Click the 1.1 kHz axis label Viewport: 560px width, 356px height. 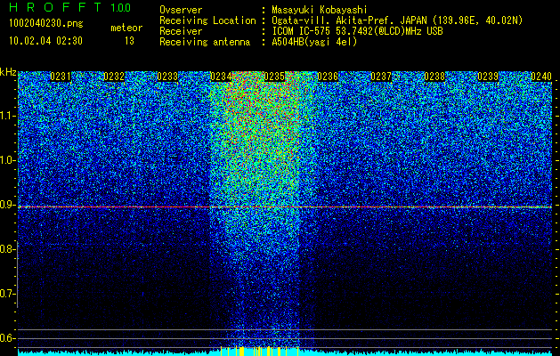(x=7, y=116)
